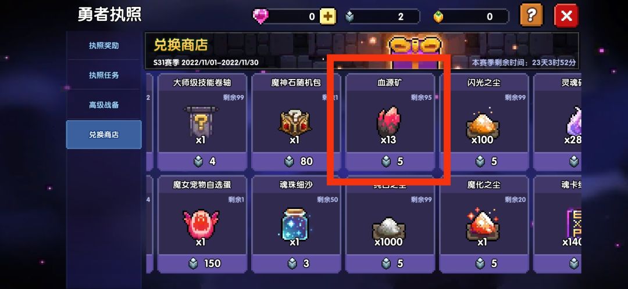Select the 兑换商店 sidebar tab
628x289 pixels.
pyautogui.click(x=104, y=135)
